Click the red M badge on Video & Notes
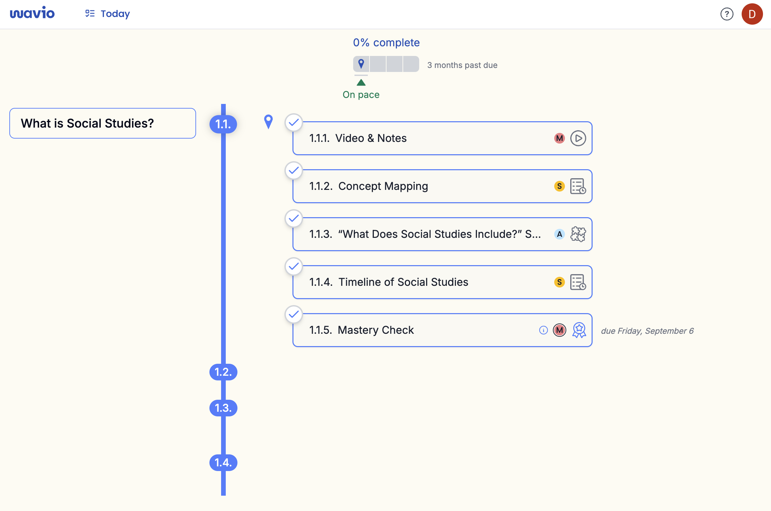771x511 pixels. pos(559,138)
